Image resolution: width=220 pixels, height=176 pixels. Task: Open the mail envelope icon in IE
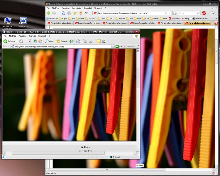click(78, 41)
